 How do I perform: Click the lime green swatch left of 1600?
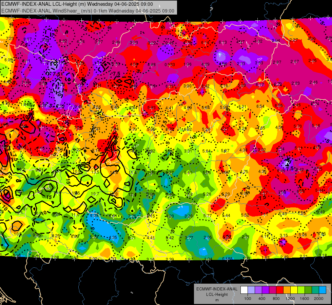click(x=301, y=290)
